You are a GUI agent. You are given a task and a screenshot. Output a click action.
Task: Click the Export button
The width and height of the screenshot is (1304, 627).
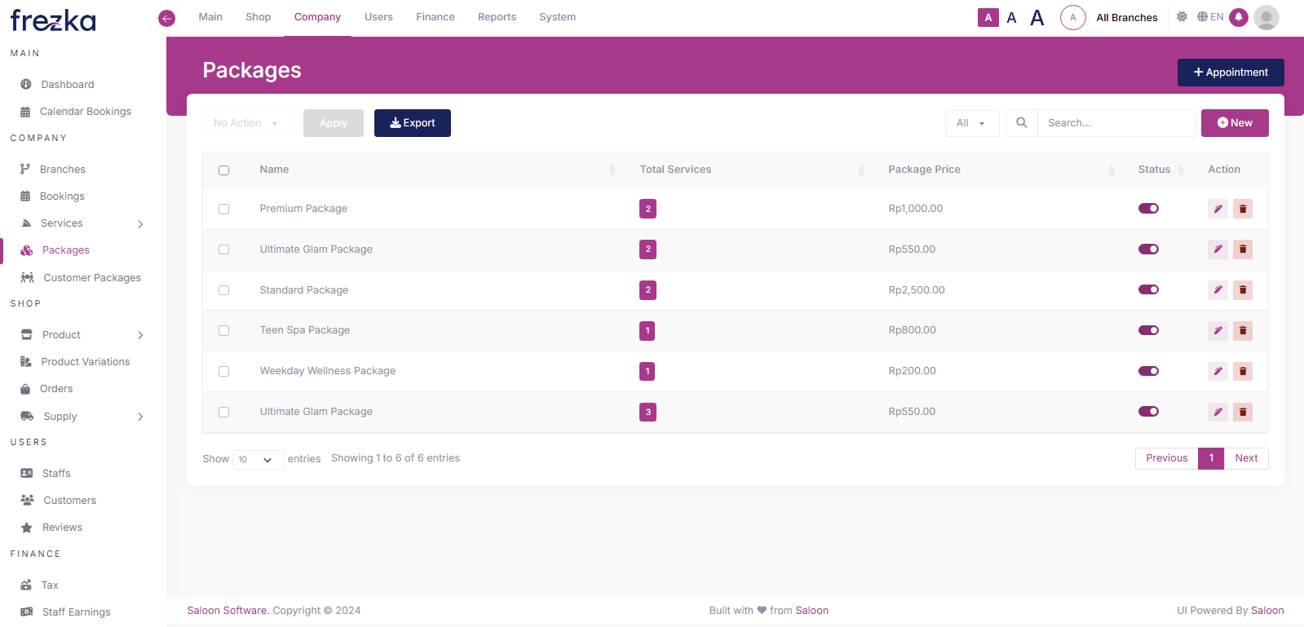click(413, 123)
